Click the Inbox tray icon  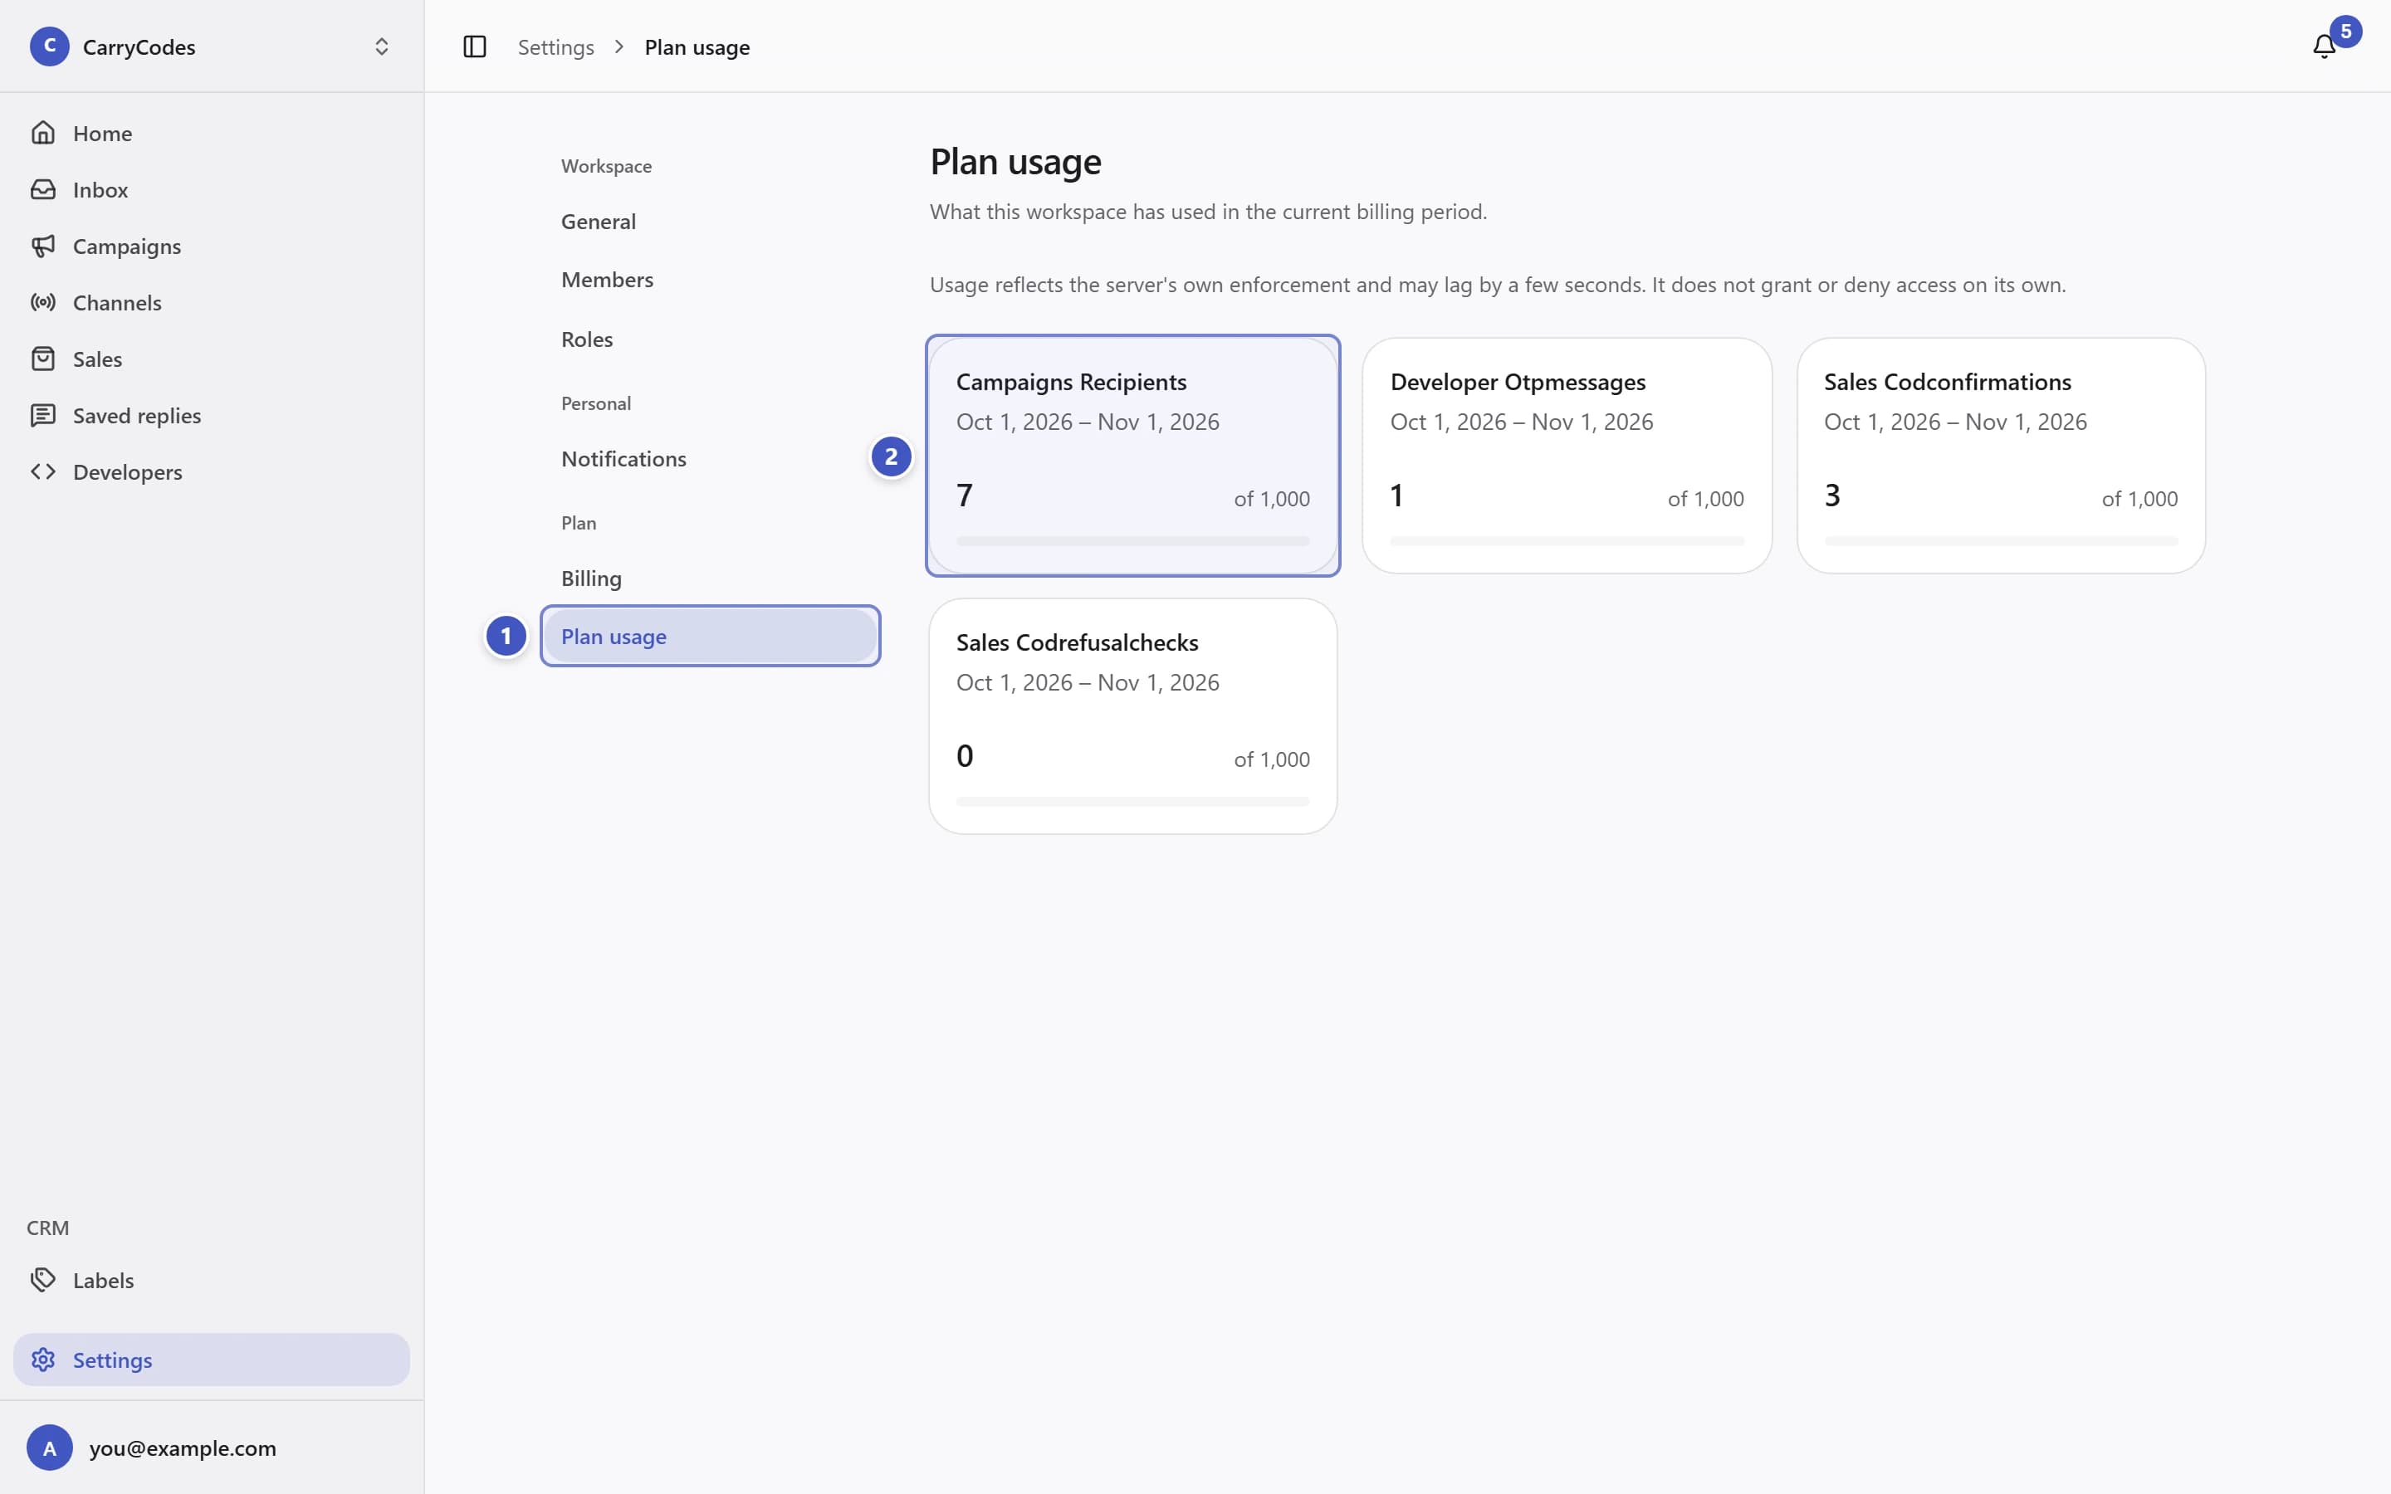[42, 188]
